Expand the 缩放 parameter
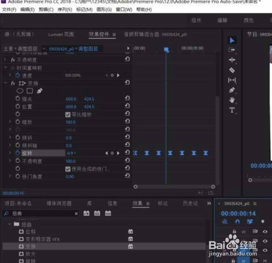 pos(10,122)
